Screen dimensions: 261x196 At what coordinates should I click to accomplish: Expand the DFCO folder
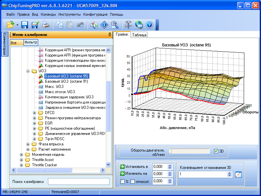[x=35, y=113]
